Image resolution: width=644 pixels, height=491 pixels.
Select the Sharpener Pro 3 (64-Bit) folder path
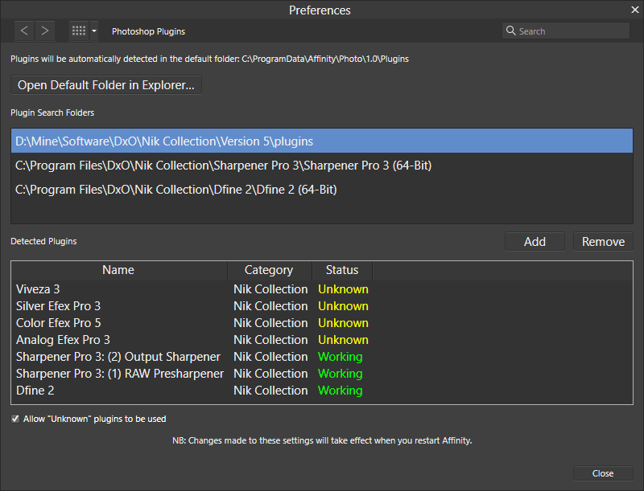point(322,166)
